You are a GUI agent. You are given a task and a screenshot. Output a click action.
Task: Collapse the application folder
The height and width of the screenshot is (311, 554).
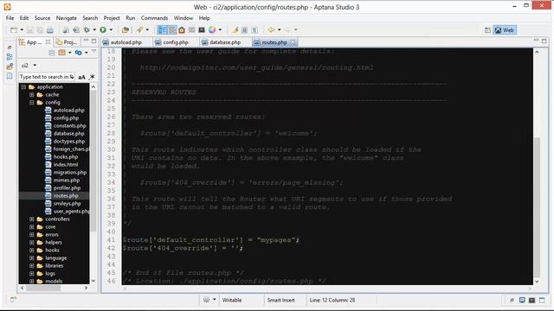pyautogui.click(x=23, y=86)
